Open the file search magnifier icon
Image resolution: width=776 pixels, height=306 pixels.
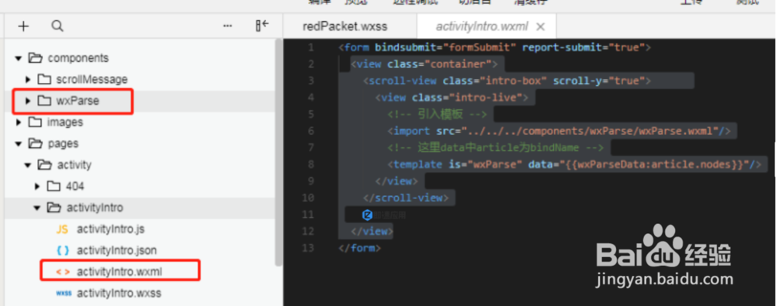click(x=57, y=26)
